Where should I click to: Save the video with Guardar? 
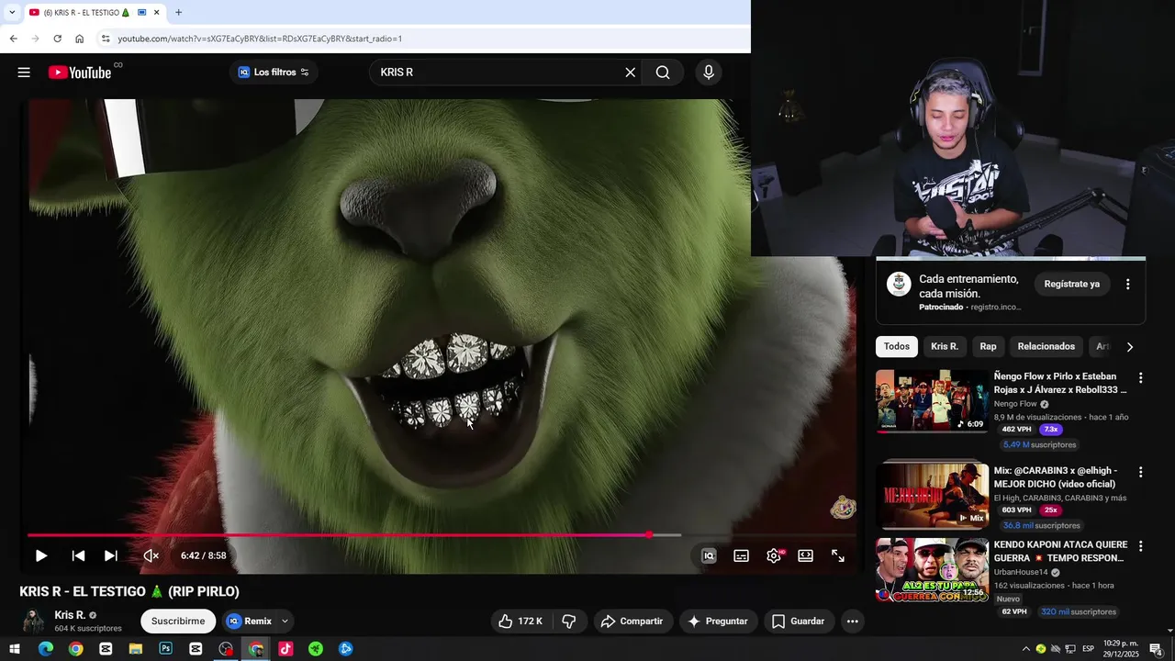pyautogui.click(x=799, y=622)
